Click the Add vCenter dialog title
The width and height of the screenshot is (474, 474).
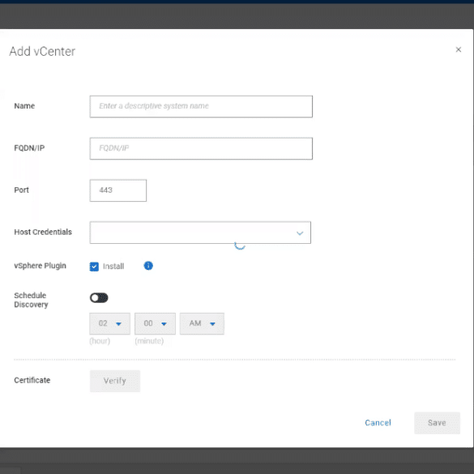[x=42, y=51]
